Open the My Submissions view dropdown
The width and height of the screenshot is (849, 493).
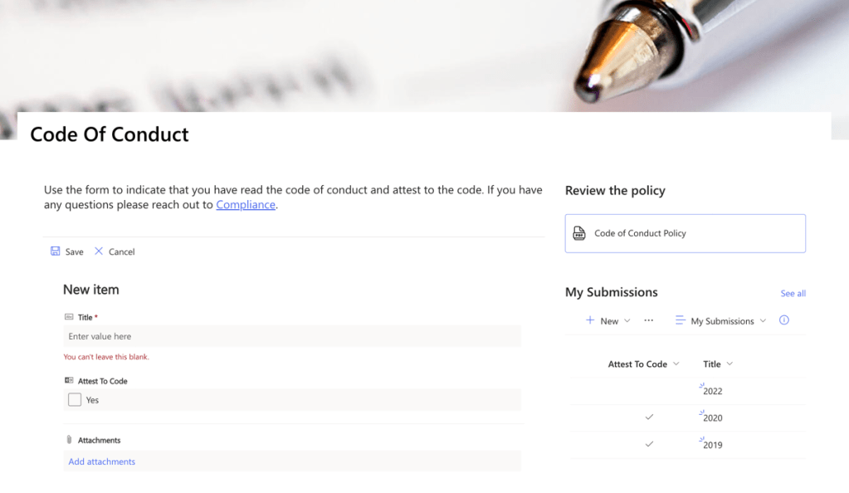763,320
